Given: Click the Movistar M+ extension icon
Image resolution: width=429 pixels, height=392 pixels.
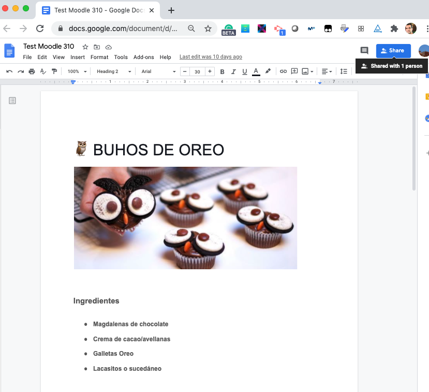Looking at the screenshot, I should click(312, 28).
